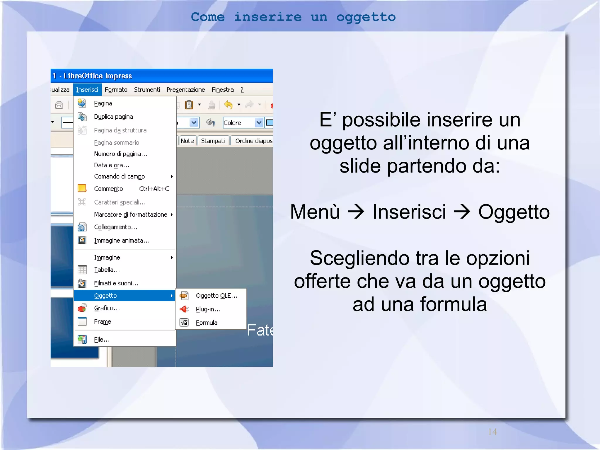Select Duplica pagina menu entry
Viewport: 600px width, 450px height.
click(x=125, y=117)
